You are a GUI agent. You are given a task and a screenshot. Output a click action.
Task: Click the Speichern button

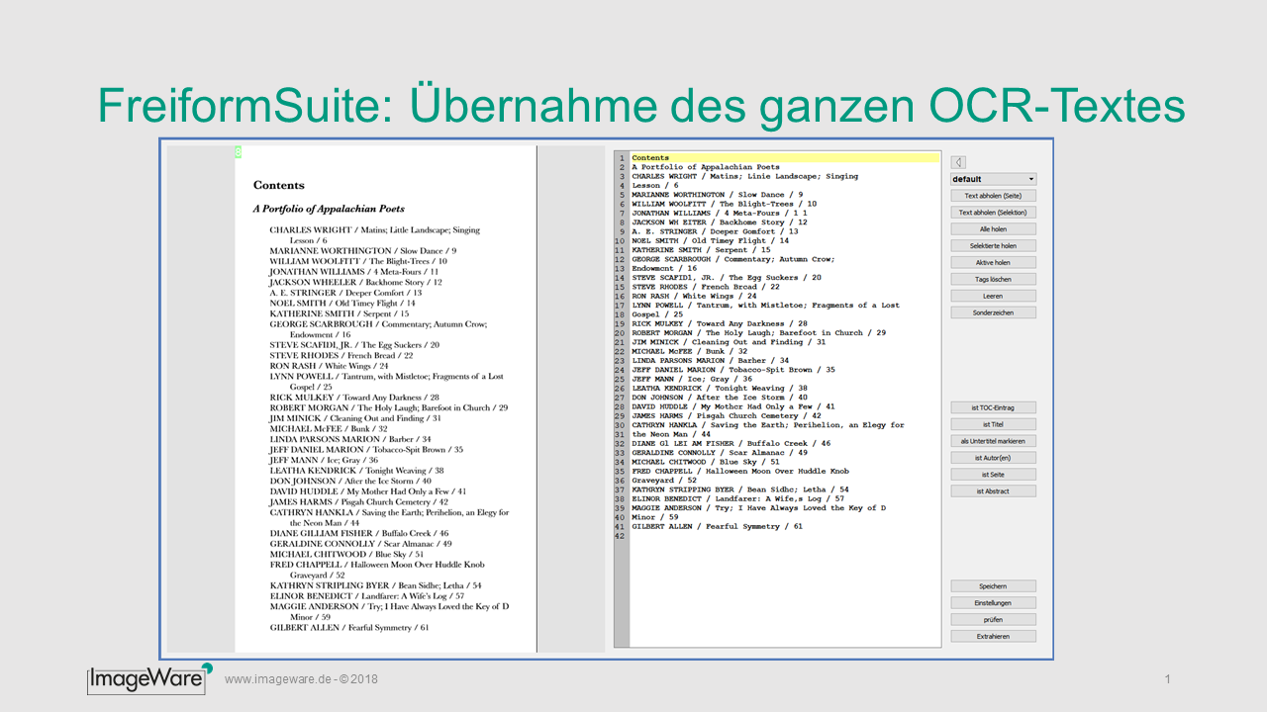993,586
